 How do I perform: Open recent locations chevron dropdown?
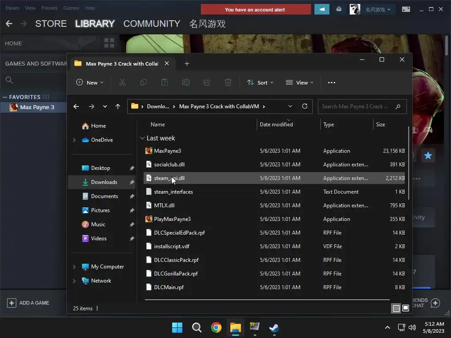click(105, 107)
